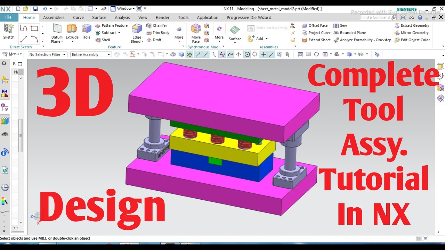Image resolution: width=445 pixels, height=250 pixels.
Task: Open the Window dropdown in title bar
Action: pyautogui.click(x=125, y=9)
